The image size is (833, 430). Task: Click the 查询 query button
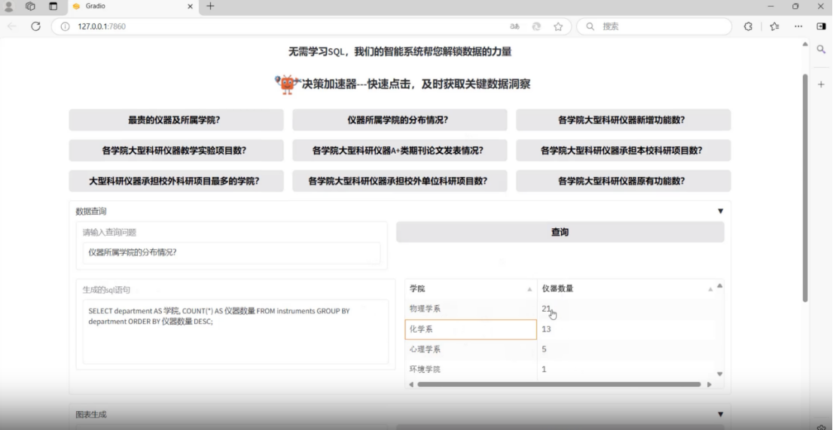coord(560,232)
